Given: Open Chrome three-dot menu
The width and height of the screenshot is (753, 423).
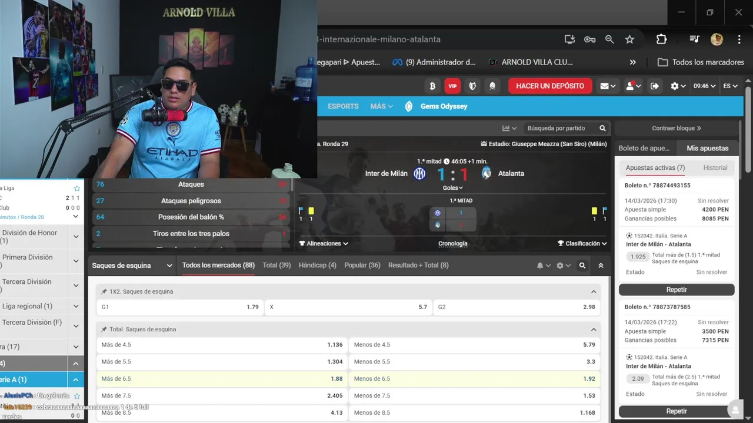Looking at the screenshot, I should (x=739, y=39).
